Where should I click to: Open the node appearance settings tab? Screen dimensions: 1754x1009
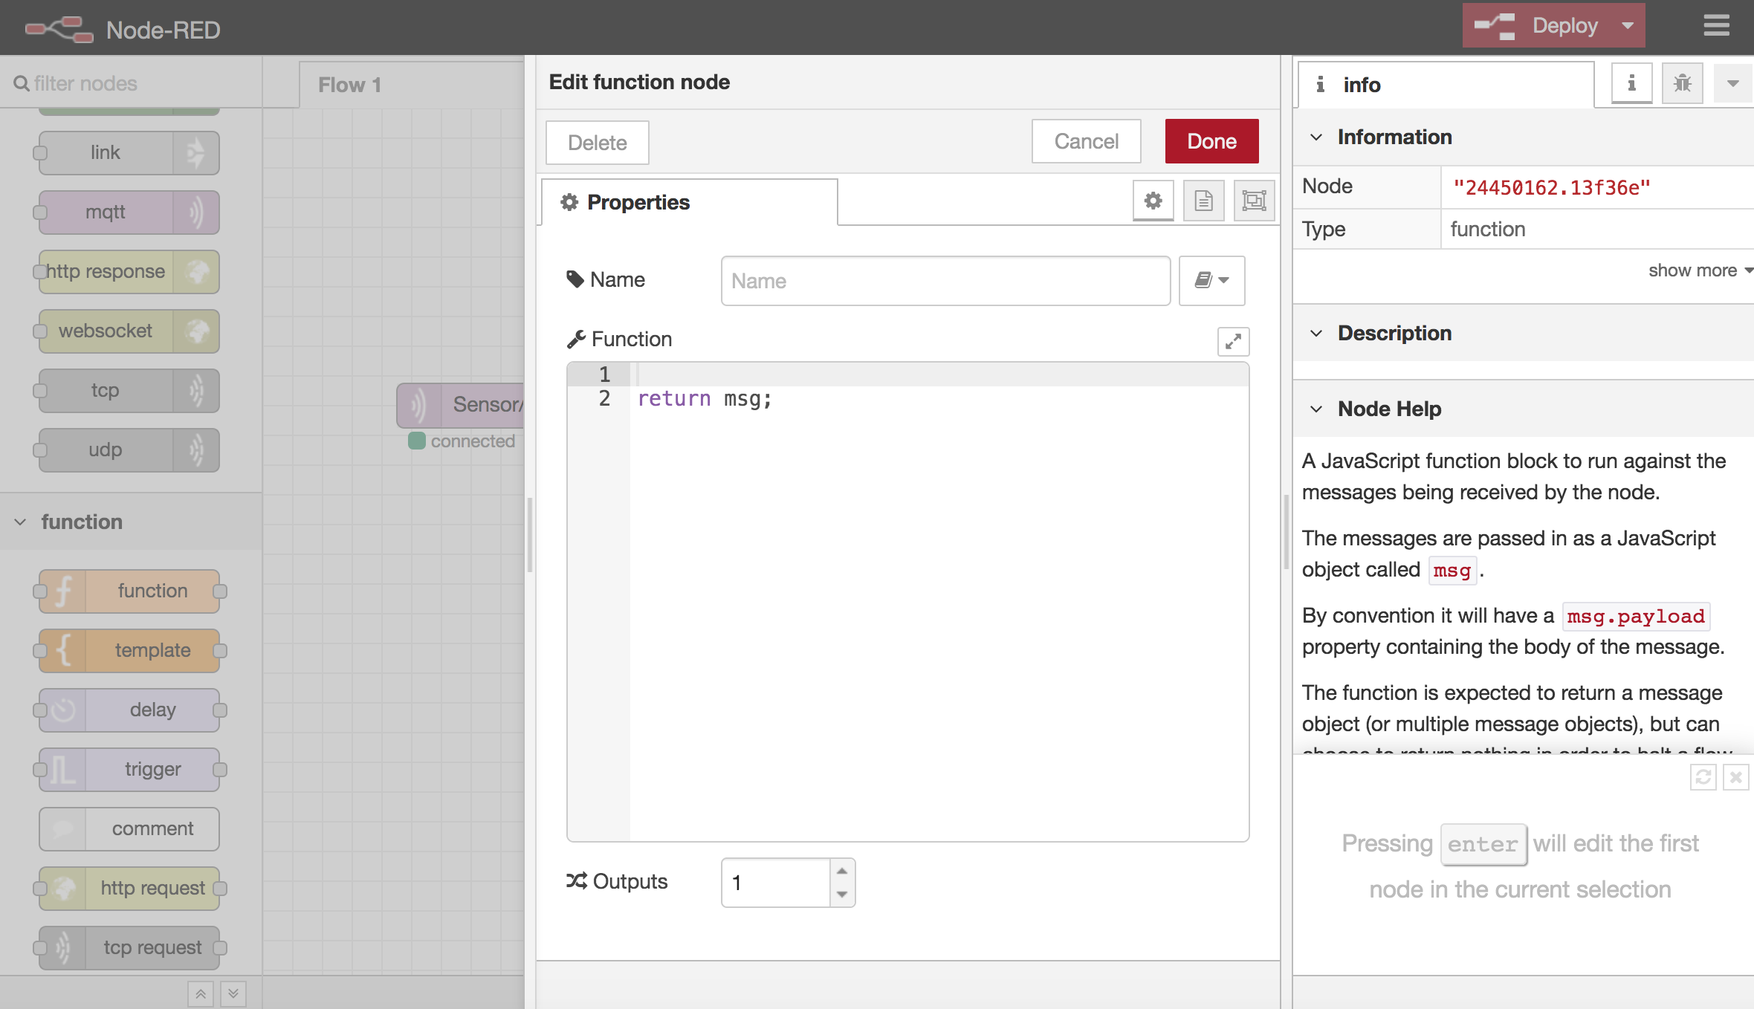pos(1254,201)
